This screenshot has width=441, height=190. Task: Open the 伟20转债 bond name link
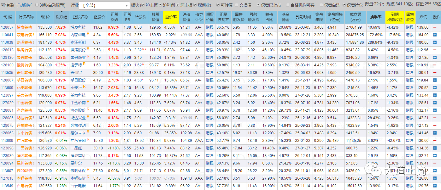(x=24, y=171)
